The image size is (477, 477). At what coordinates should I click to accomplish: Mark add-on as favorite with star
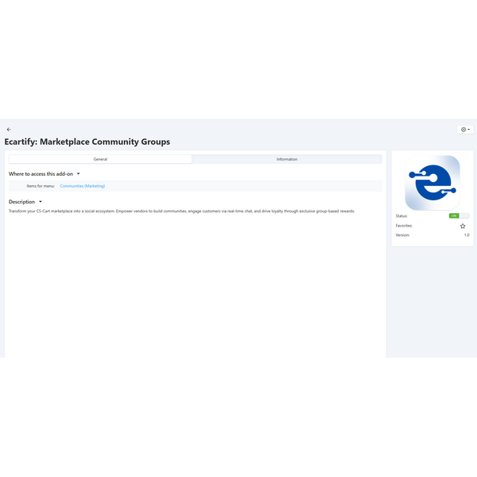click(x=463, y=226)
